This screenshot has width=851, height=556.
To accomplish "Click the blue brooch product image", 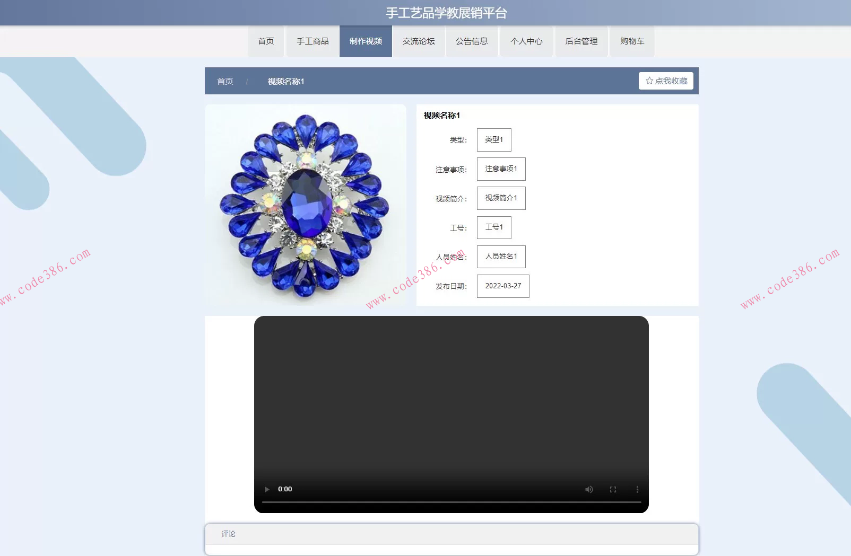I will [x=306, y=206].
